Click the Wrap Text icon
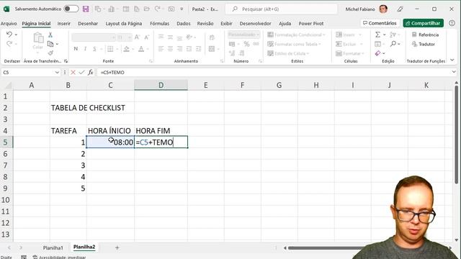Image resolution: width=461 pixels, height=259 pixels. pos(212,37)
